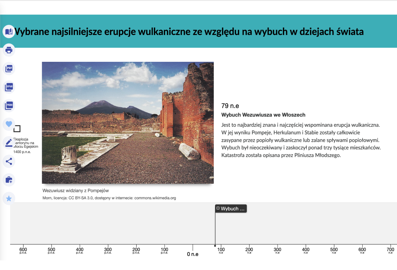
Task: Click the Vesuvius from Pompeii photo
Action: click(x=128, y=123)
